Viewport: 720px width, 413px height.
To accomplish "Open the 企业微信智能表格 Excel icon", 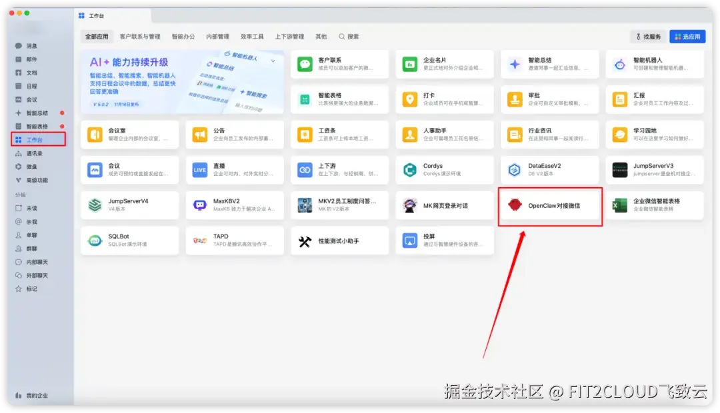I will click(x=620, y=205).
